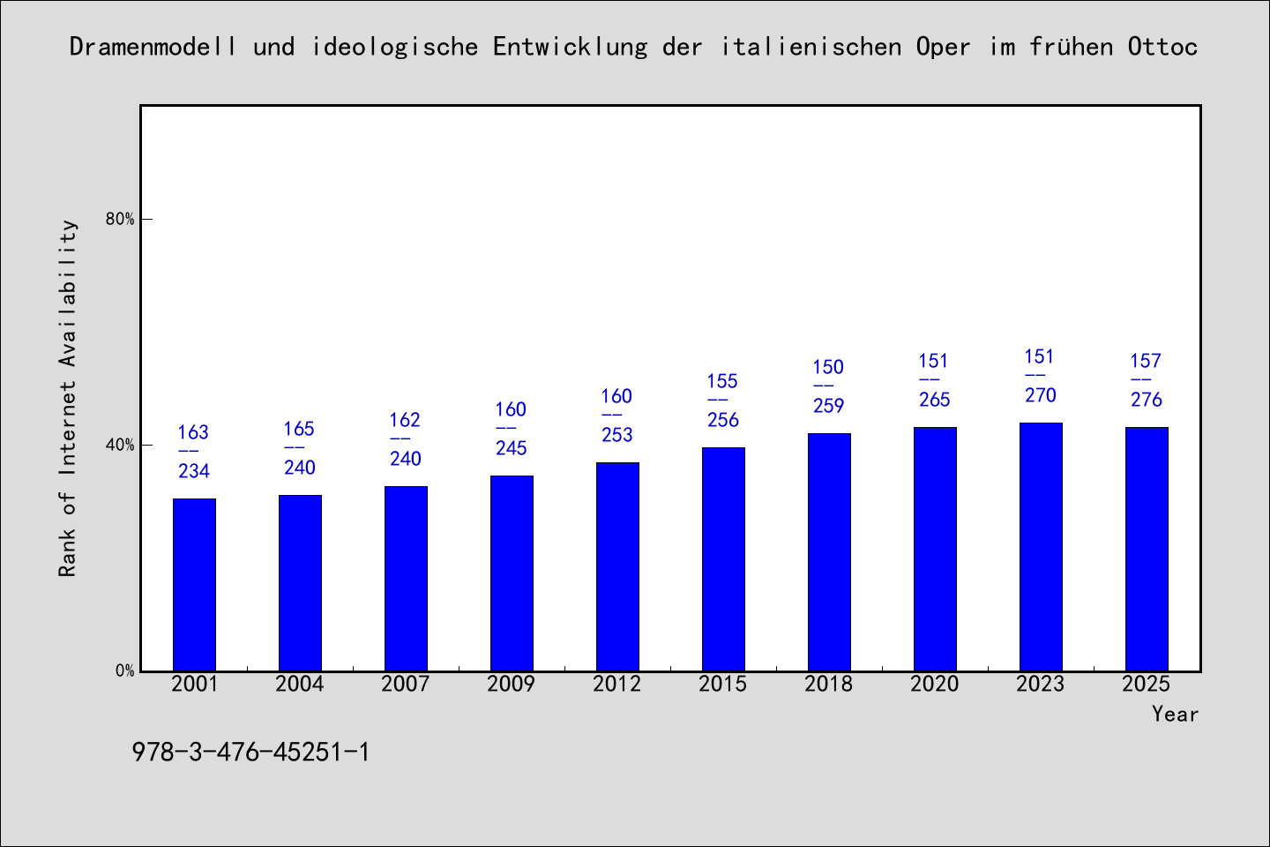
Task: Click the value 270 above the 2023 bar
Action: click(1041, 395)
